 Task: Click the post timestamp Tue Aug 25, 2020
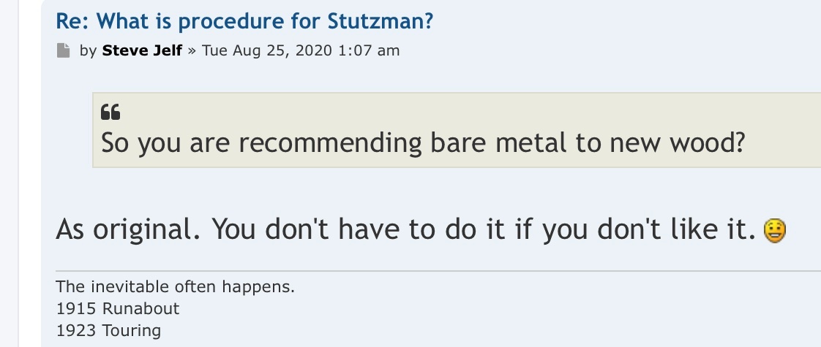tap(267, 50)
